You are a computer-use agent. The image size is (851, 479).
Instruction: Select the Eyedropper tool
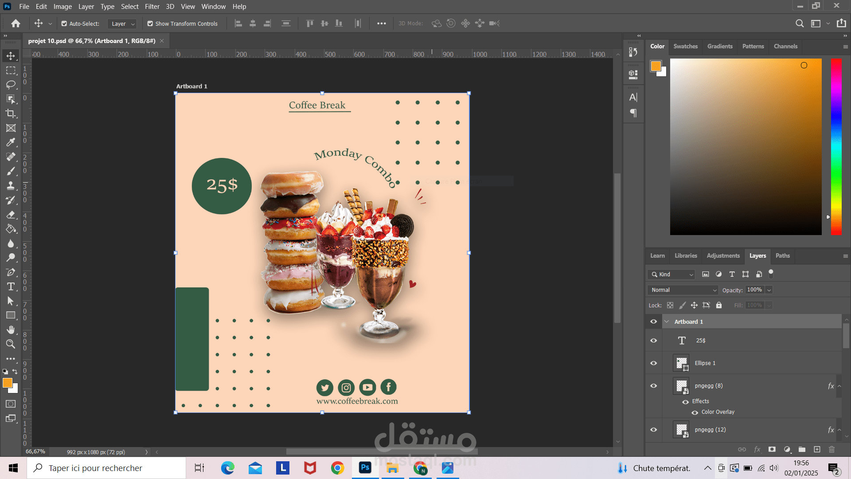(11, 142)
